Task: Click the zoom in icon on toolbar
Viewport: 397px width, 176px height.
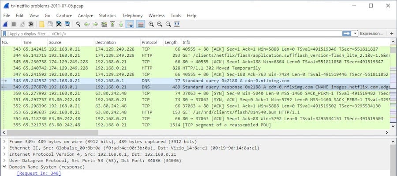Action: click(151, 24)
